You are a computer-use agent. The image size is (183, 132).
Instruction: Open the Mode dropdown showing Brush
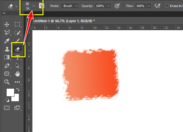coord(70,6)
